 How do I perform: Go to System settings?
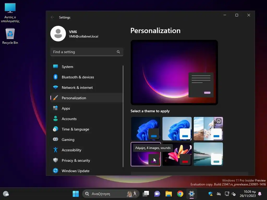(x=87, y=67)
